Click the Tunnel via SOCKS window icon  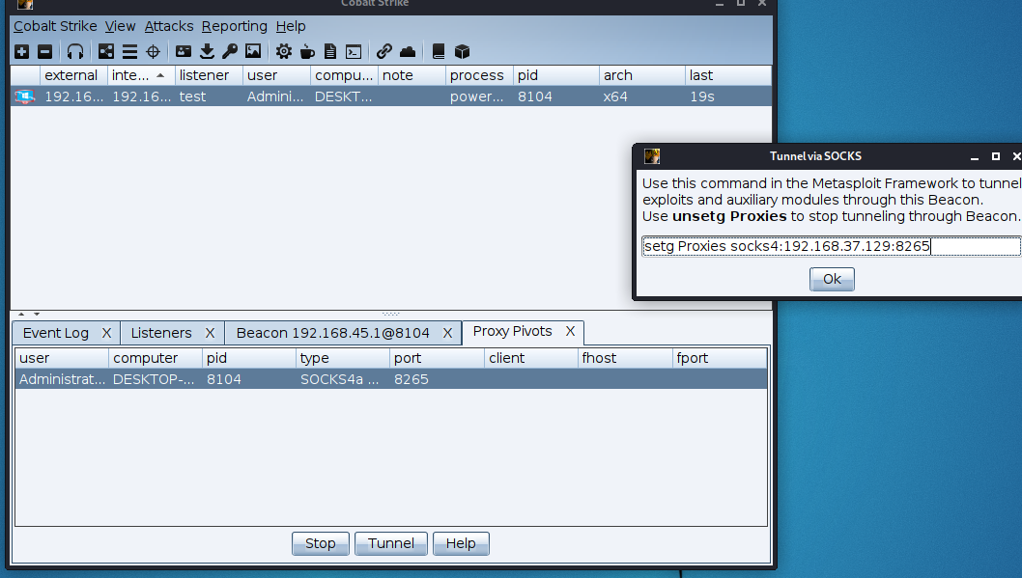pyautogui.click(x=652, y=156)
